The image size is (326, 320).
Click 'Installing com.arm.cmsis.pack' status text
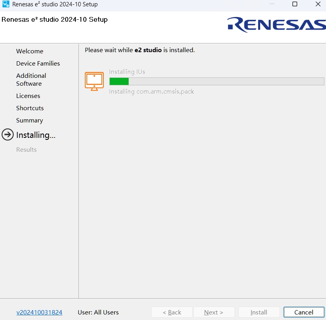click(152, 92)
